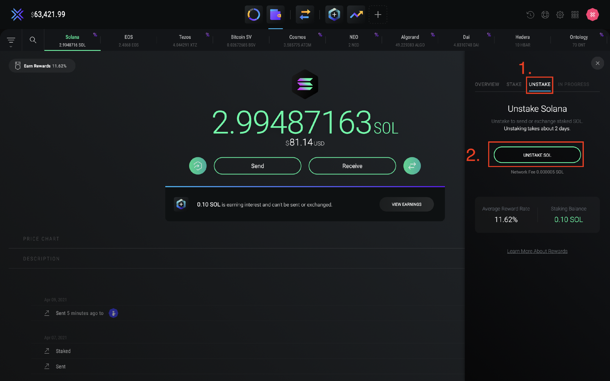Open the apps grid icon

coord(575,15)
